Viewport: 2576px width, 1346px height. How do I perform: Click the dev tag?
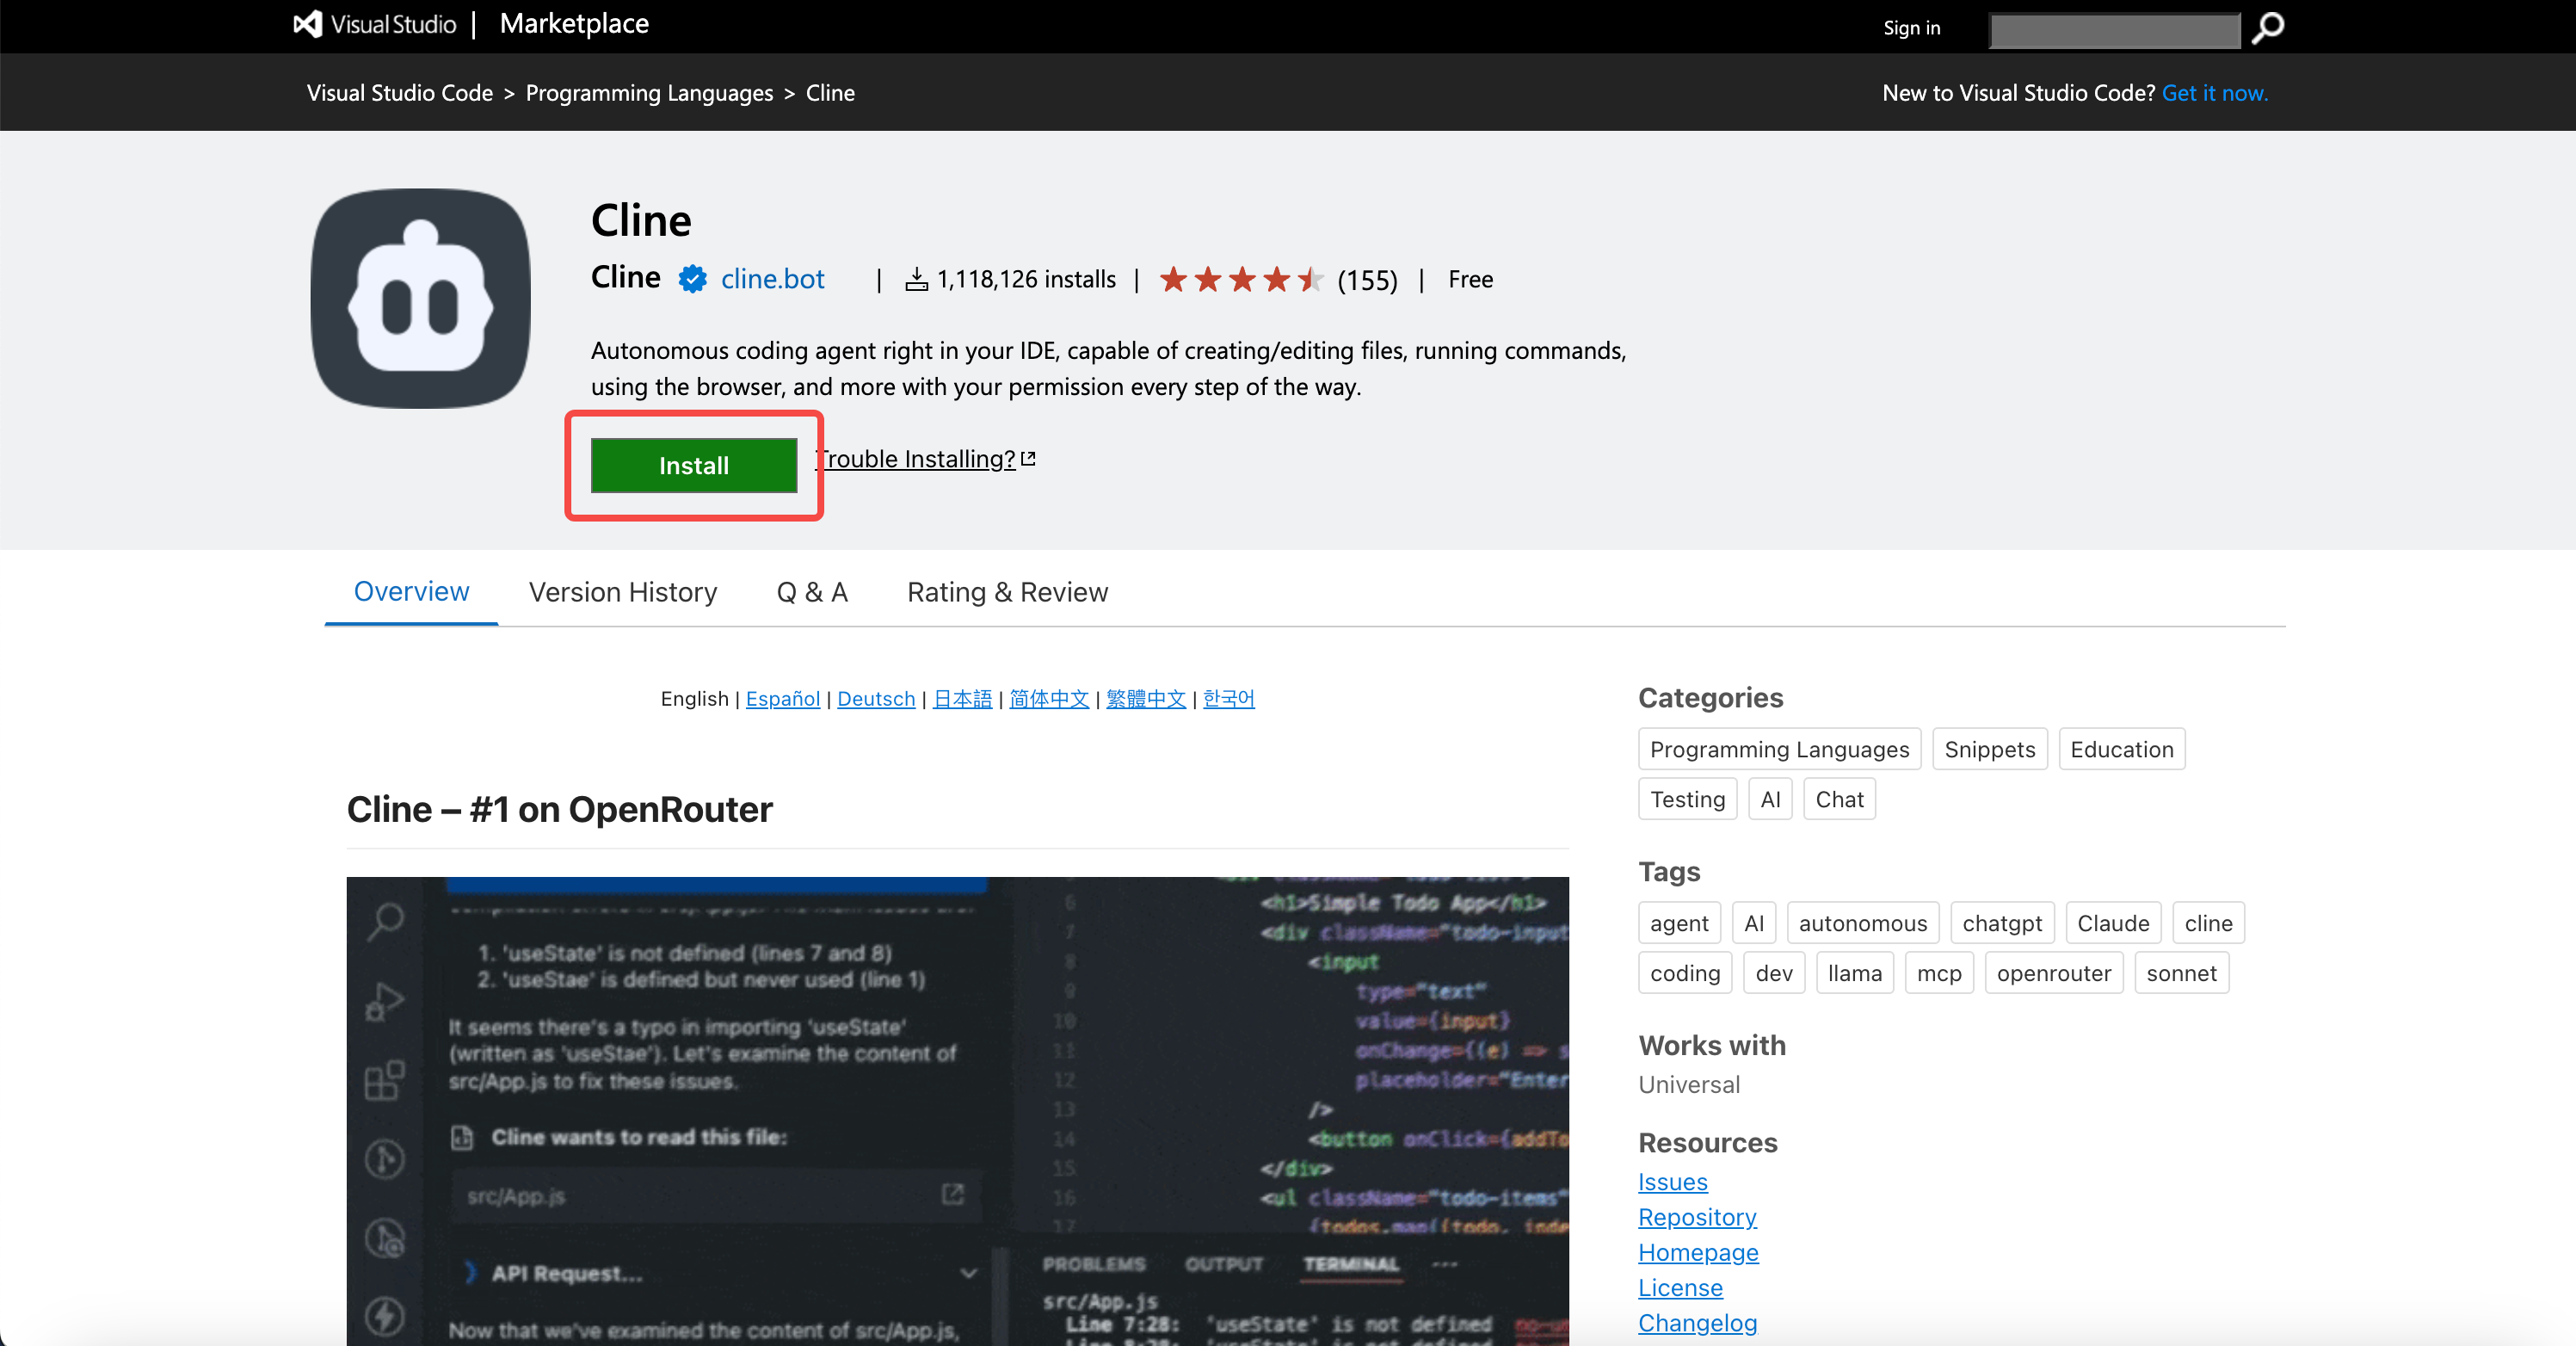coord(1774,973)
